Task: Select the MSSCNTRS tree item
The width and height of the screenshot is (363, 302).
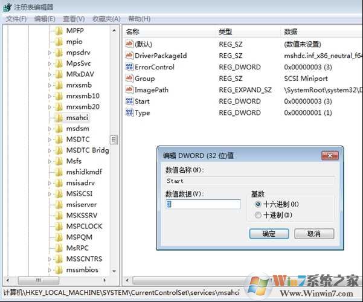Action: 84,259
